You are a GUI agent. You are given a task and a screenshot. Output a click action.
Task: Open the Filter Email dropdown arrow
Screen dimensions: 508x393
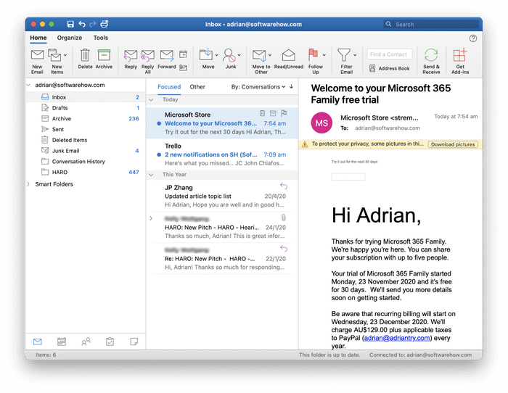point(355,55)
